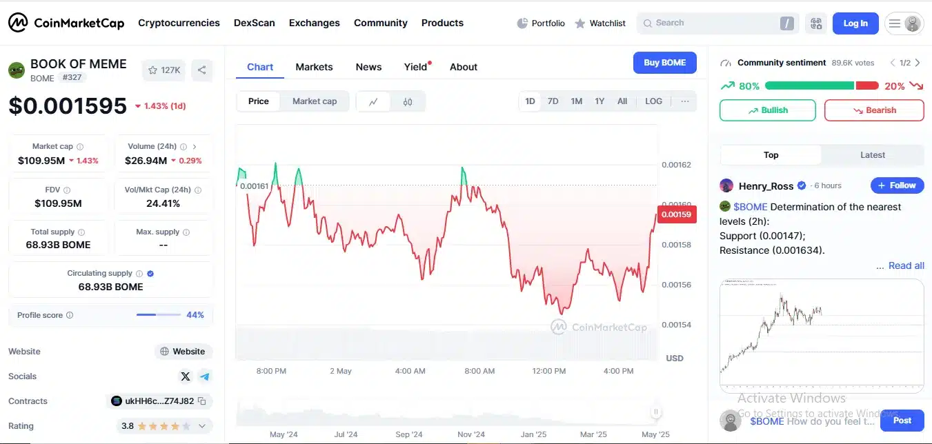Screen dimensions: 932x444
Task: Toggle LOG scale on chart
Action: (x=653, y=101)
